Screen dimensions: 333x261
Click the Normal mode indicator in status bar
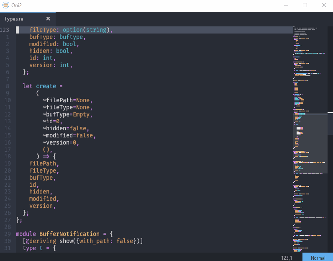click(318, 258)
